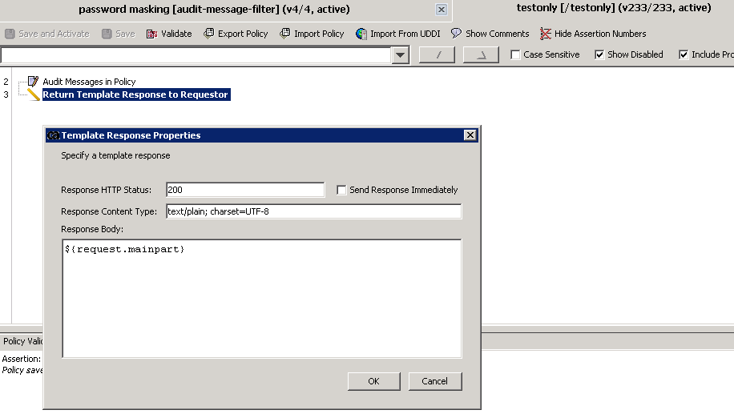Click the 'Policy save' validation message

(22, 370)
